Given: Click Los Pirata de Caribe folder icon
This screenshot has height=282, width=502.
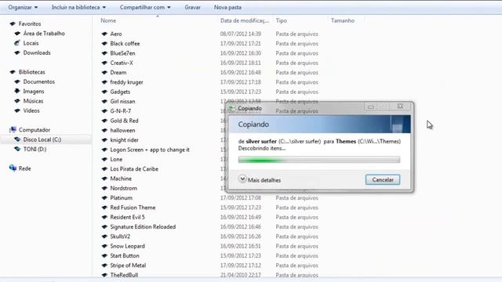Looking at the screenshot, I should click(104, 169).
